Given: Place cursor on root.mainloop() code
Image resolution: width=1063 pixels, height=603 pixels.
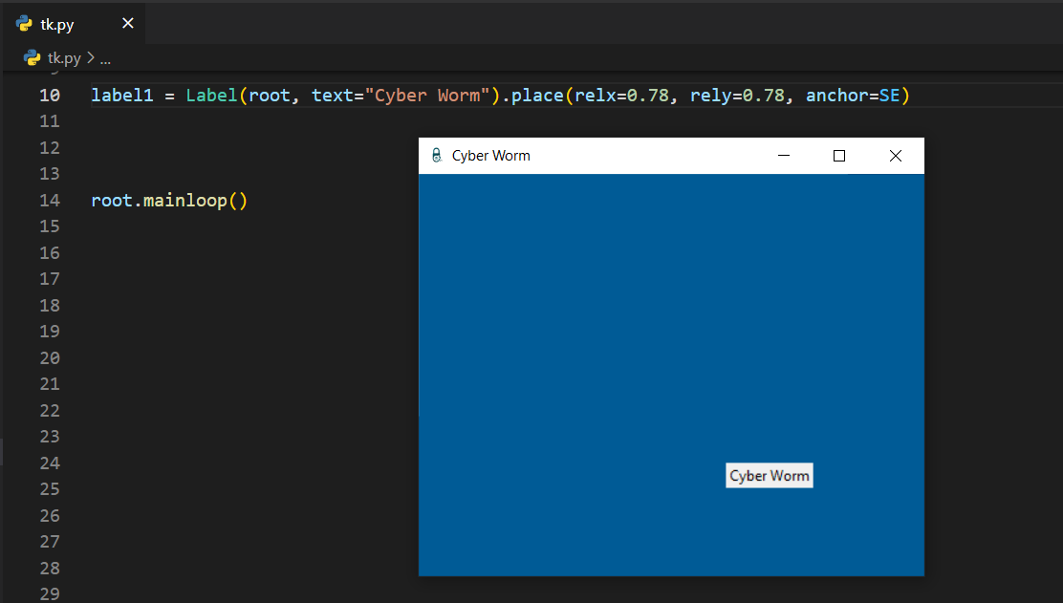Looking at the screenshot, I should [x=169, y=201].
